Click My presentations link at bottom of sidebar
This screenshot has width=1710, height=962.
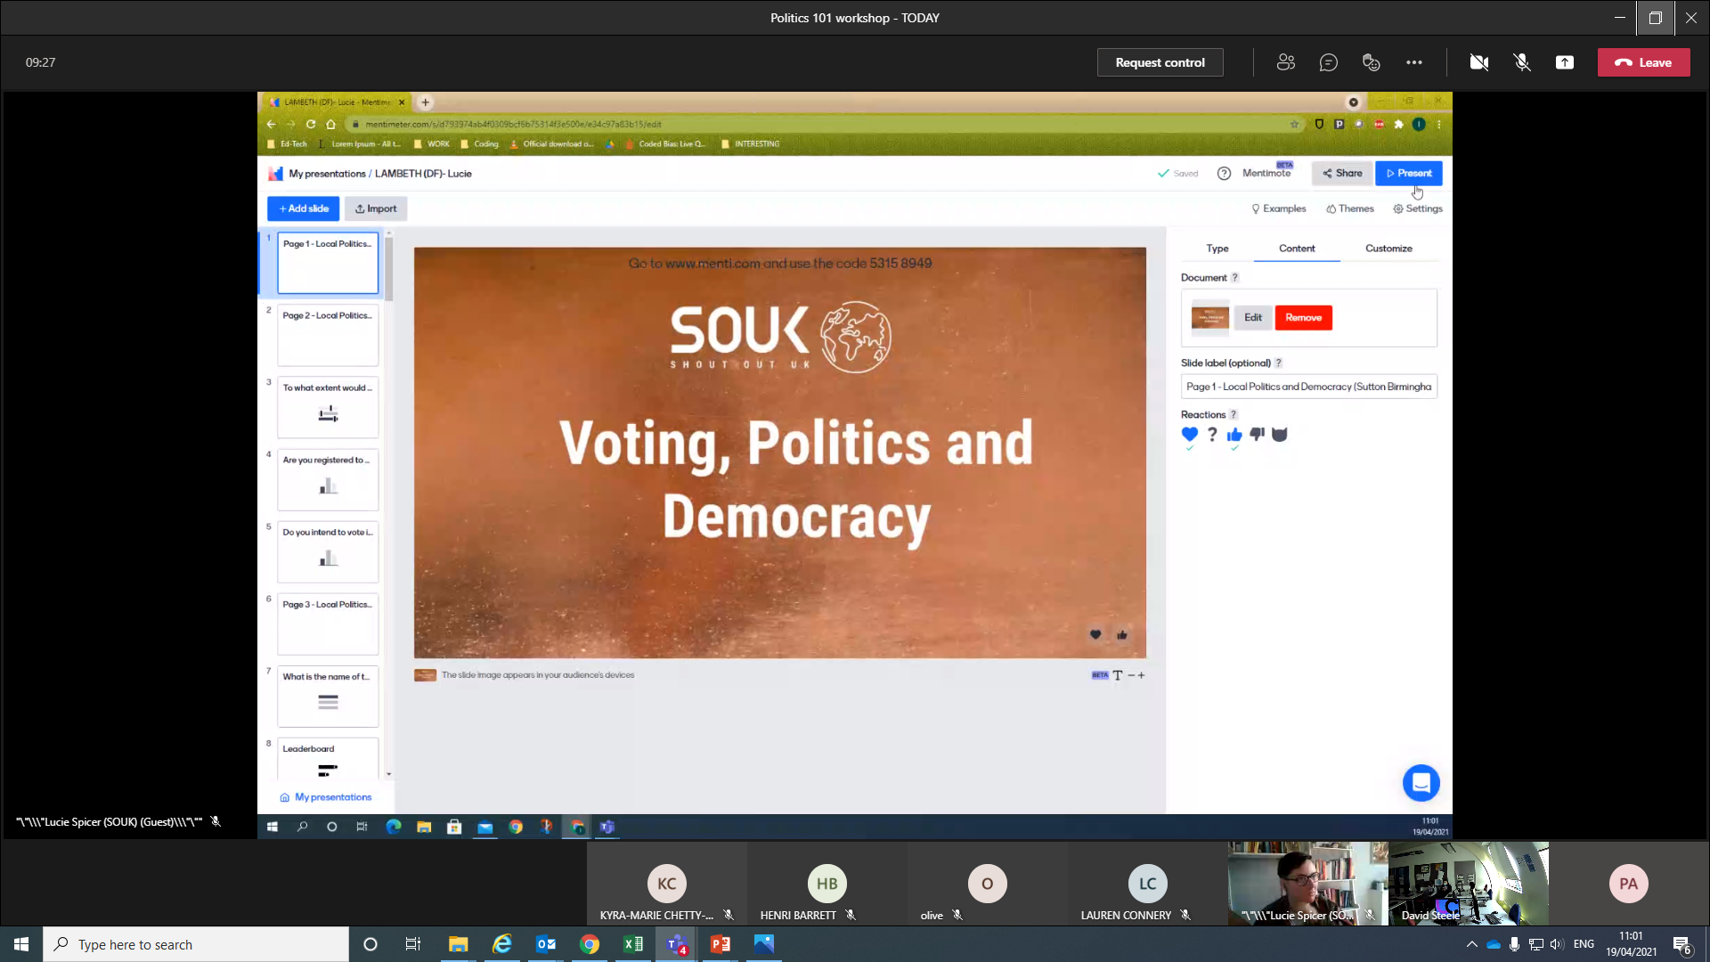coord(326,797)
